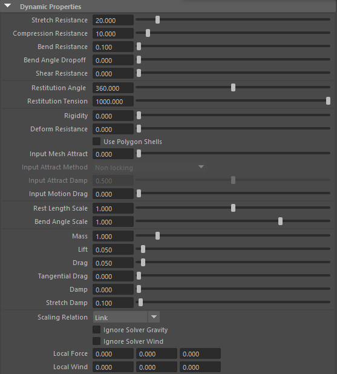This screenshot has height=374, width=337.
Task: Click the first Local Wind field
Action: point(113,367)
